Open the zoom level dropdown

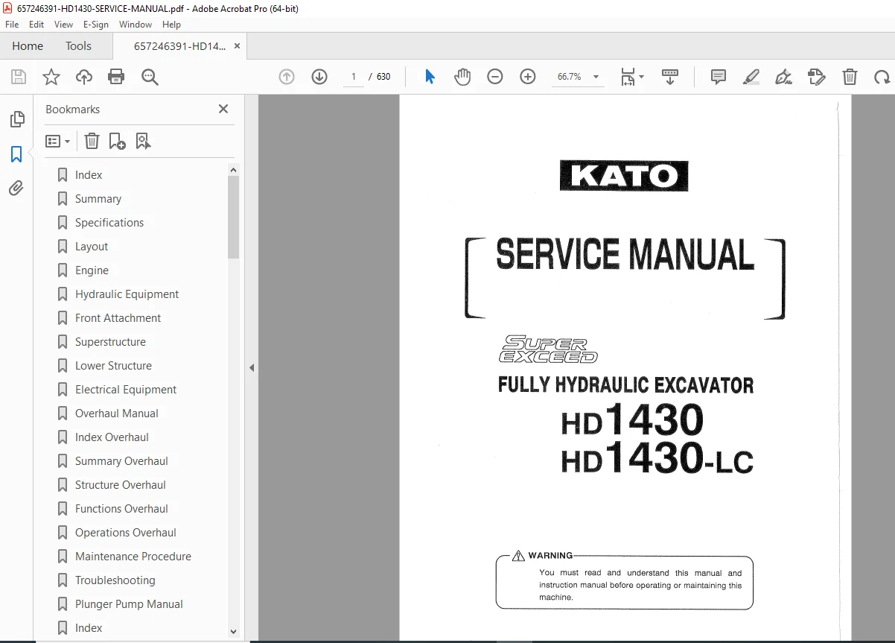(x=596, y=77)
